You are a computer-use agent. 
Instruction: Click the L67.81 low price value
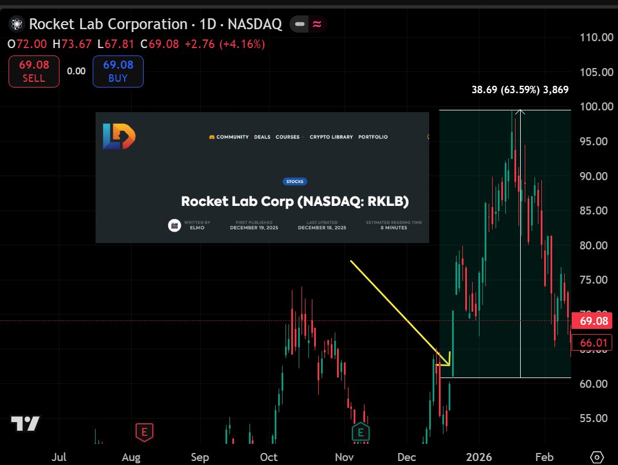116,44
